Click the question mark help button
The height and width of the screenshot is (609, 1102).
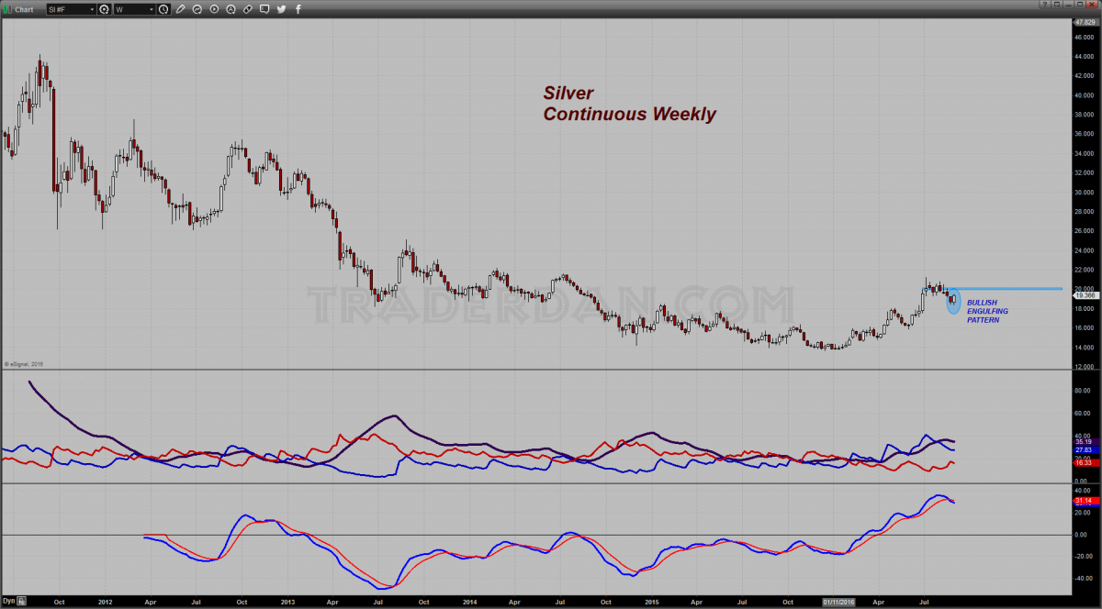tap(1045, 5)
